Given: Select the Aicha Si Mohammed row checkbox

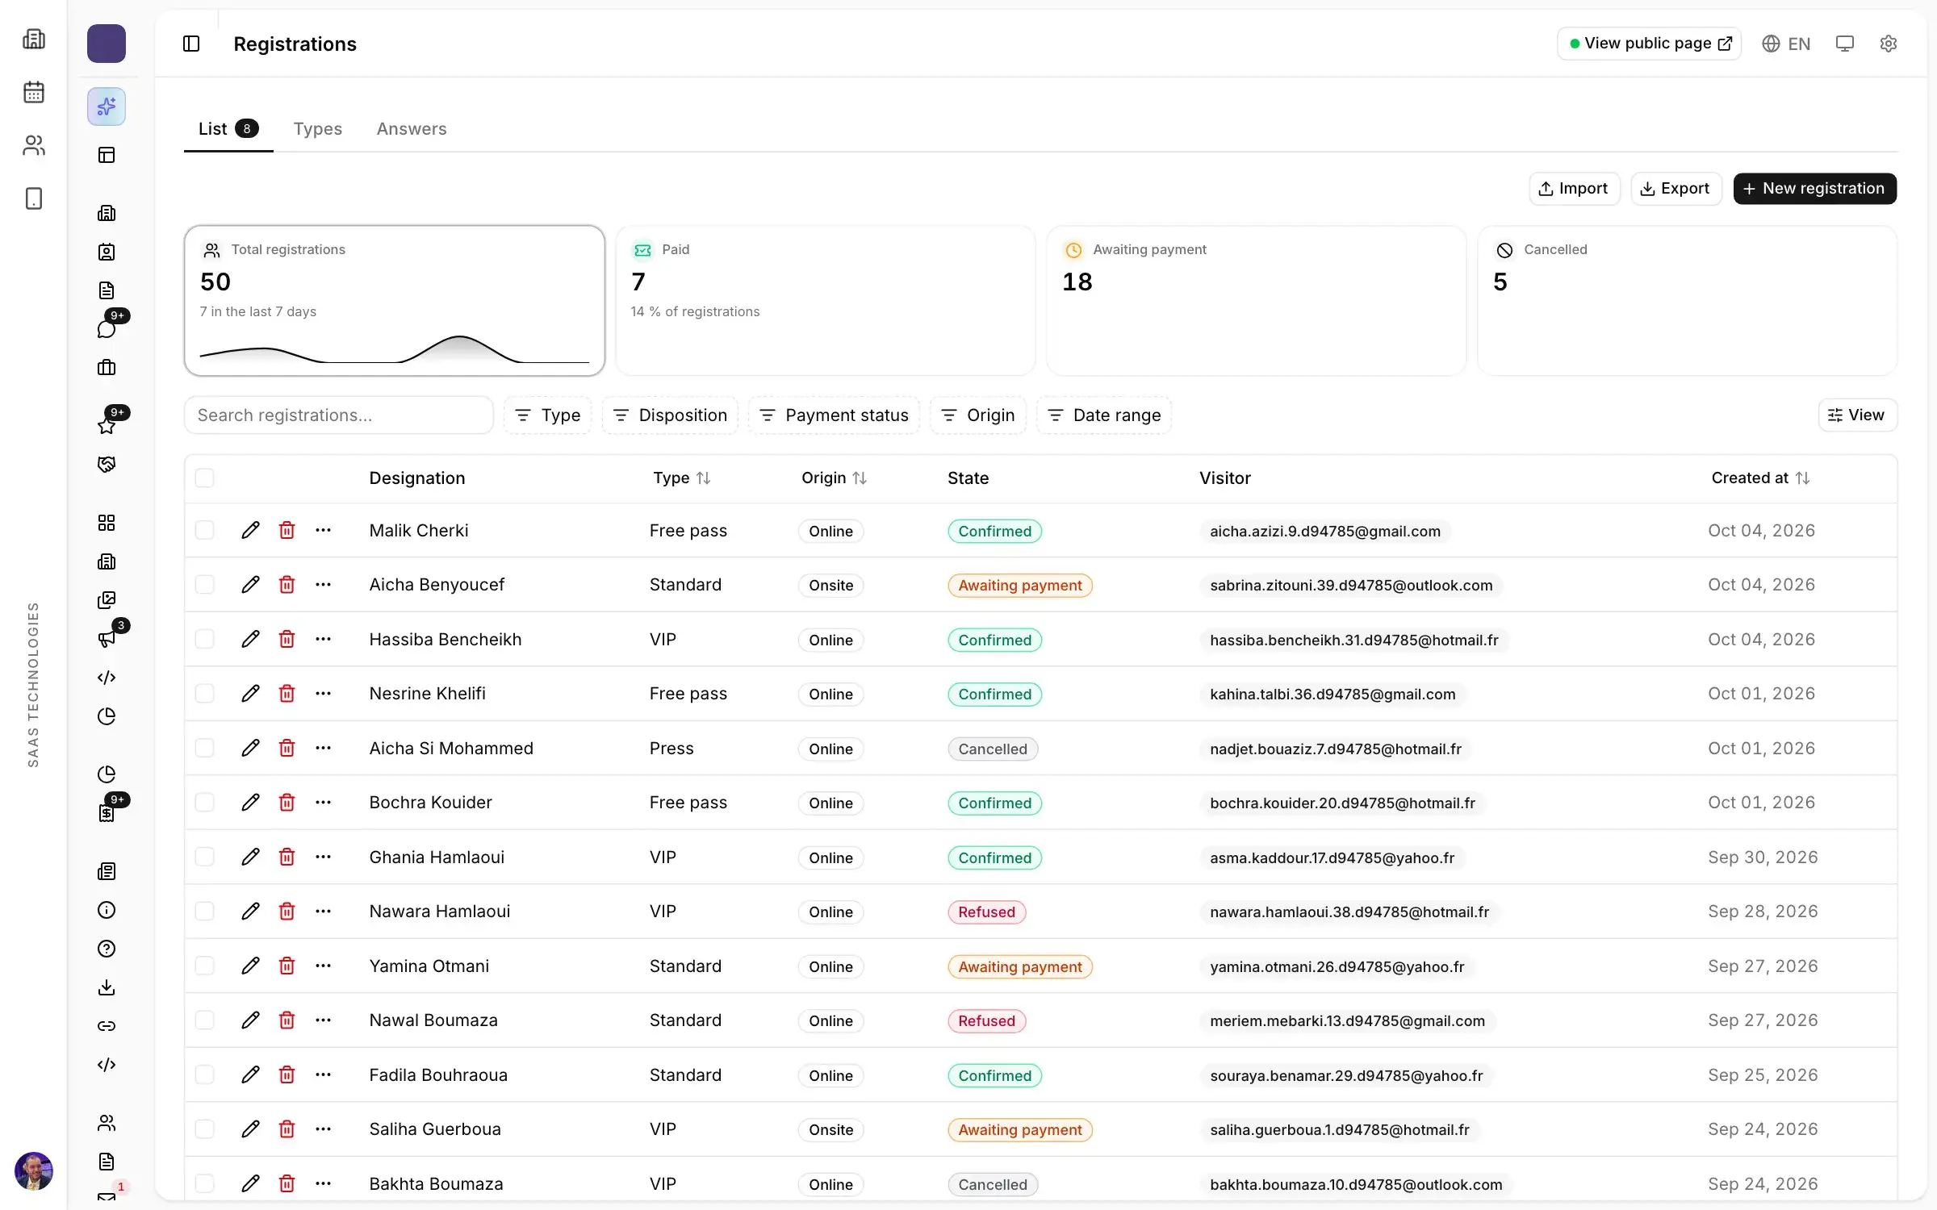Looking at the screenshot, I should click(205, 748).
